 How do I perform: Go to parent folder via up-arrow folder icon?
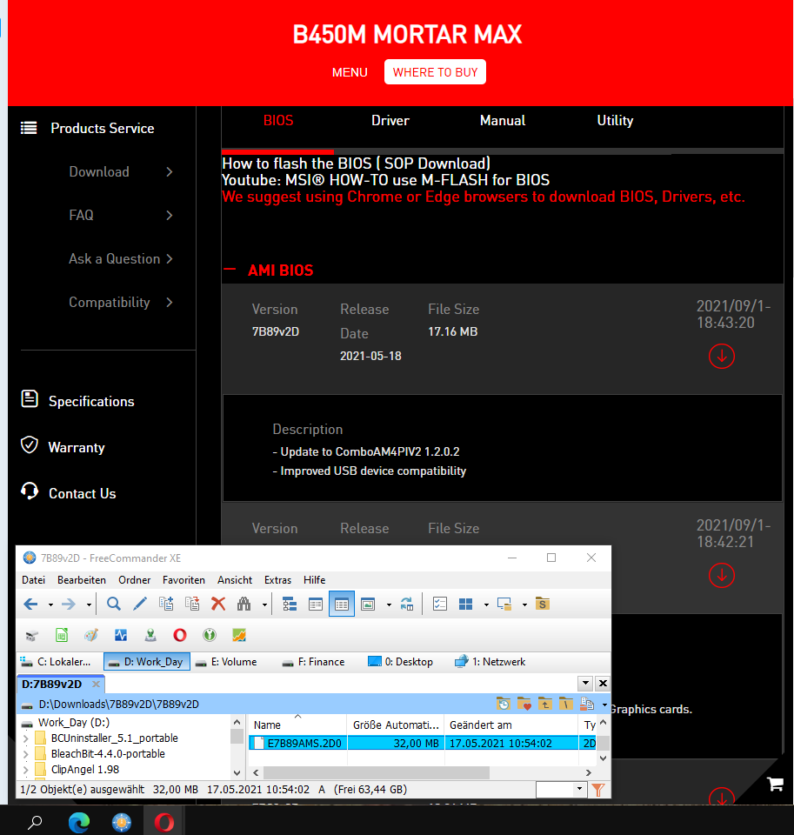(545, 704)
